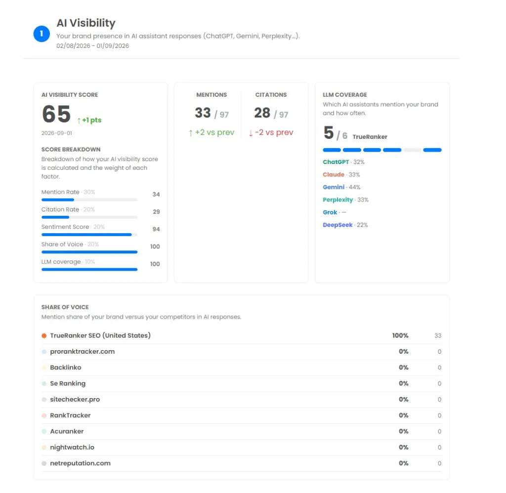This screenshot has width=506, height=493.
Task: Click the Share of Voice section heading
Action: point(65,307)
